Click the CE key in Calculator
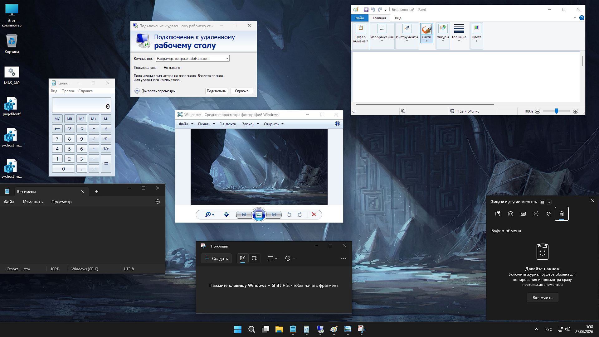 click(70, 129)
